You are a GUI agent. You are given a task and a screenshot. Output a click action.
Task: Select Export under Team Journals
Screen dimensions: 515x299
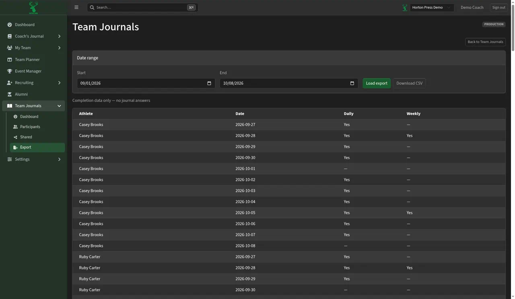pos(37,147)
